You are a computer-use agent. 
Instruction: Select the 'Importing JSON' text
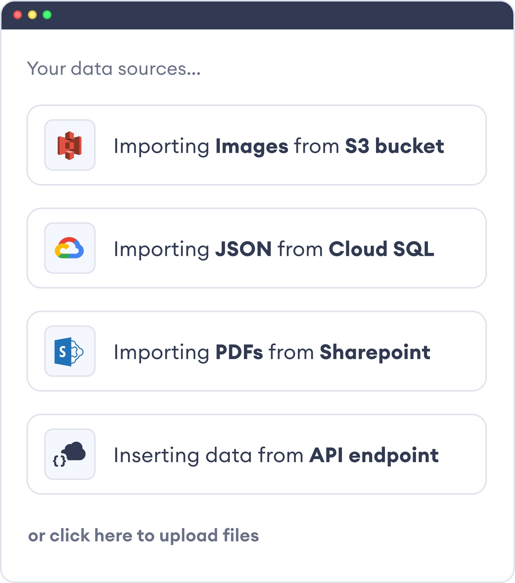pyautogui.click(x=192, y=249)
